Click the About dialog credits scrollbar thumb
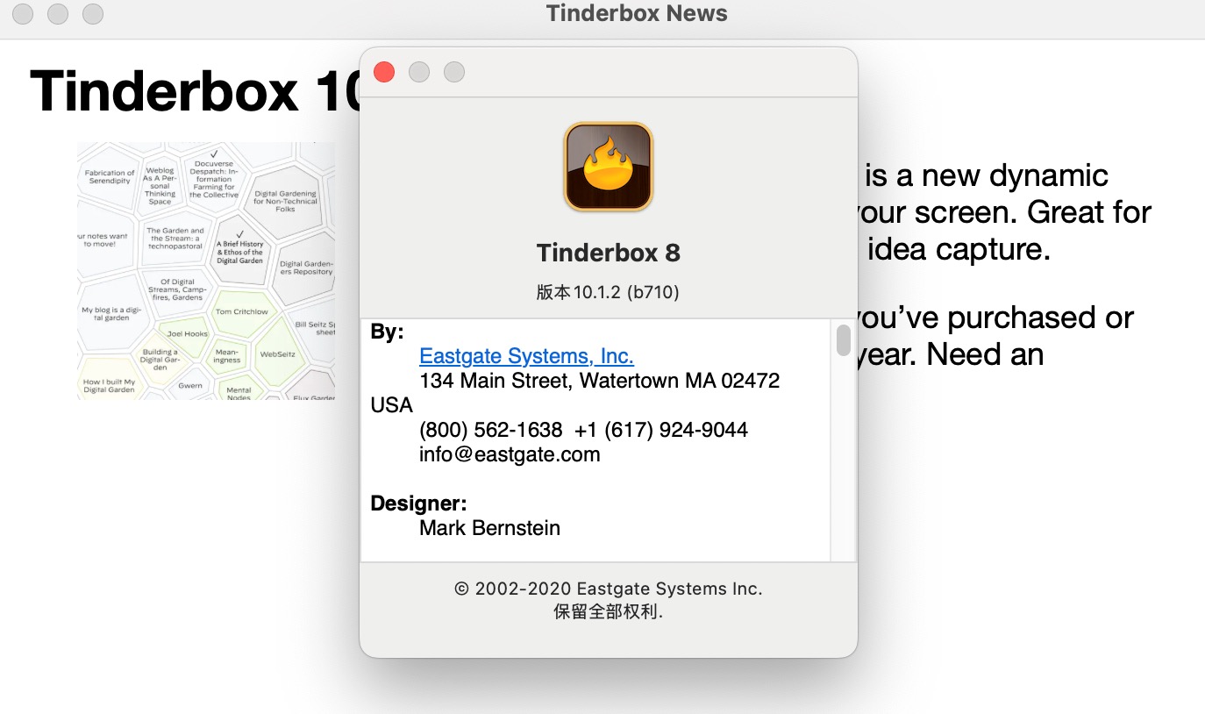The height and width of the screenshot is (714, 1205). (x=844, y=339)
